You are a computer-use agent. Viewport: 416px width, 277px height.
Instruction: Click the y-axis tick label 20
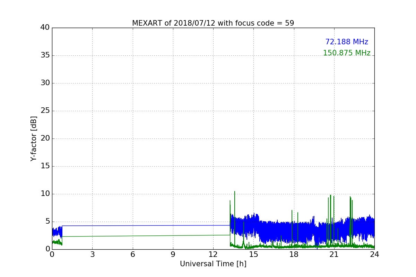pos(45,138)
